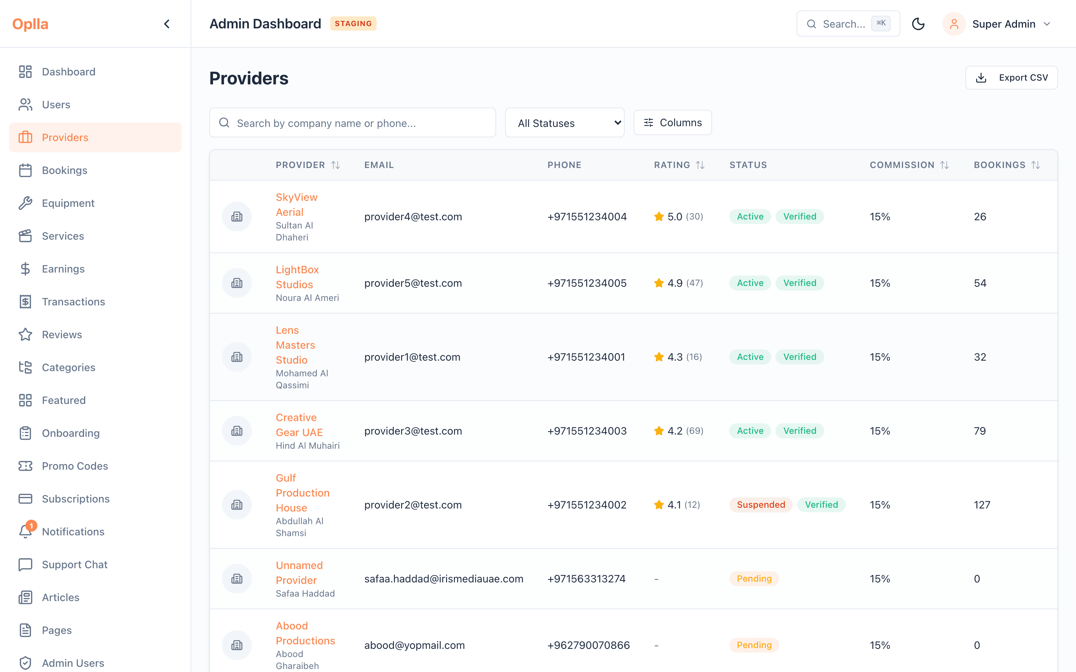Toggle dark mode with the moon icon
The width and height of the screenshot is (1076, 672).
point(918,24)
